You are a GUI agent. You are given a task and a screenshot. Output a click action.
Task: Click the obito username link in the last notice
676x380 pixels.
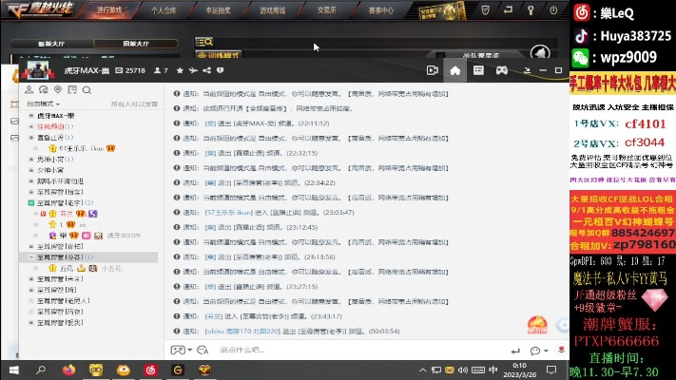click(242, 332)
